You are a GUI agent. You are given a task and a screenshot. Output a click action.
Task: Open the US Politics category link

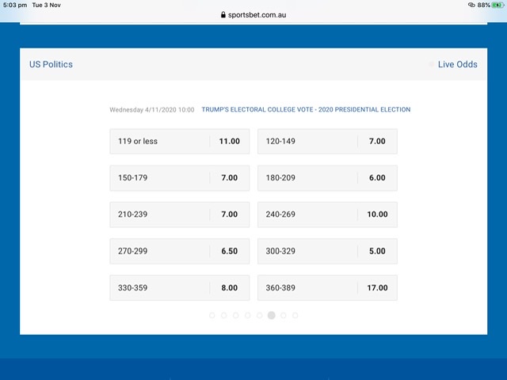point(51,64)
